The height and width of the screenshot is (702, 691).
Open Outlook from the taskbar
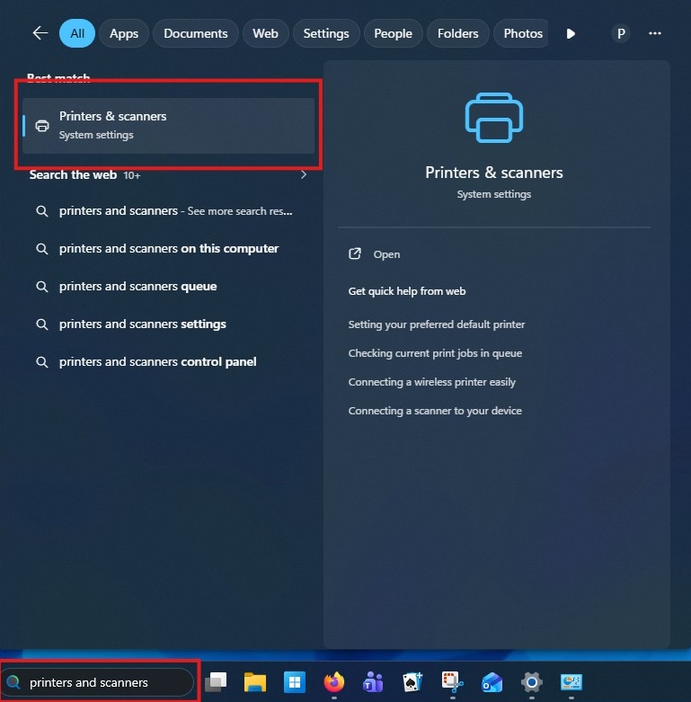[492, 682]
